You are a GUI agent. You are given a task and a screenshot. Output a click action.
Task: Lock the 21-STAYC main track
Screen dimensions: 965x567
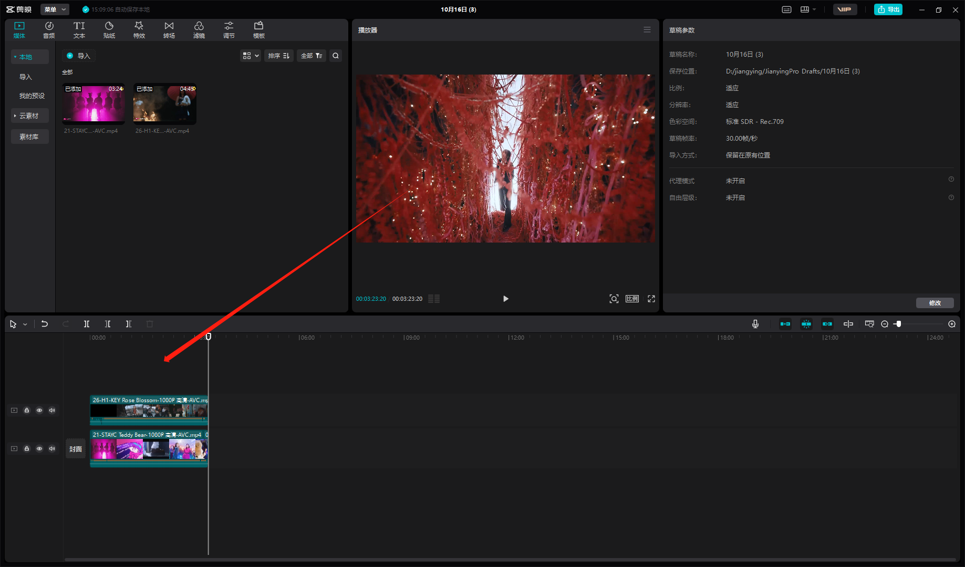coord(27,448)
